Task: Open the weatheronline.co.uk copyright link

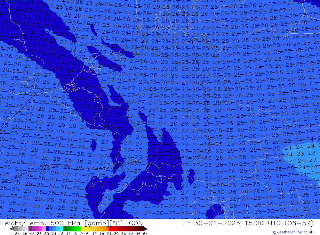Action: coord(293,232)
